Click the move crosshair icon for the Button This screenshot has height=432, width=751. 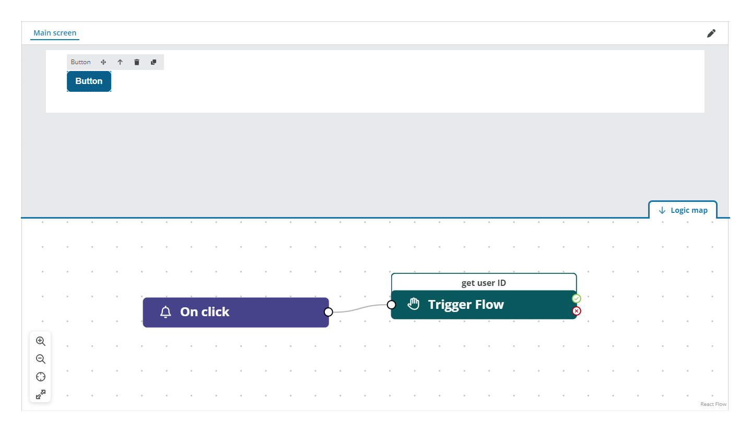click(x=103, y=62)
